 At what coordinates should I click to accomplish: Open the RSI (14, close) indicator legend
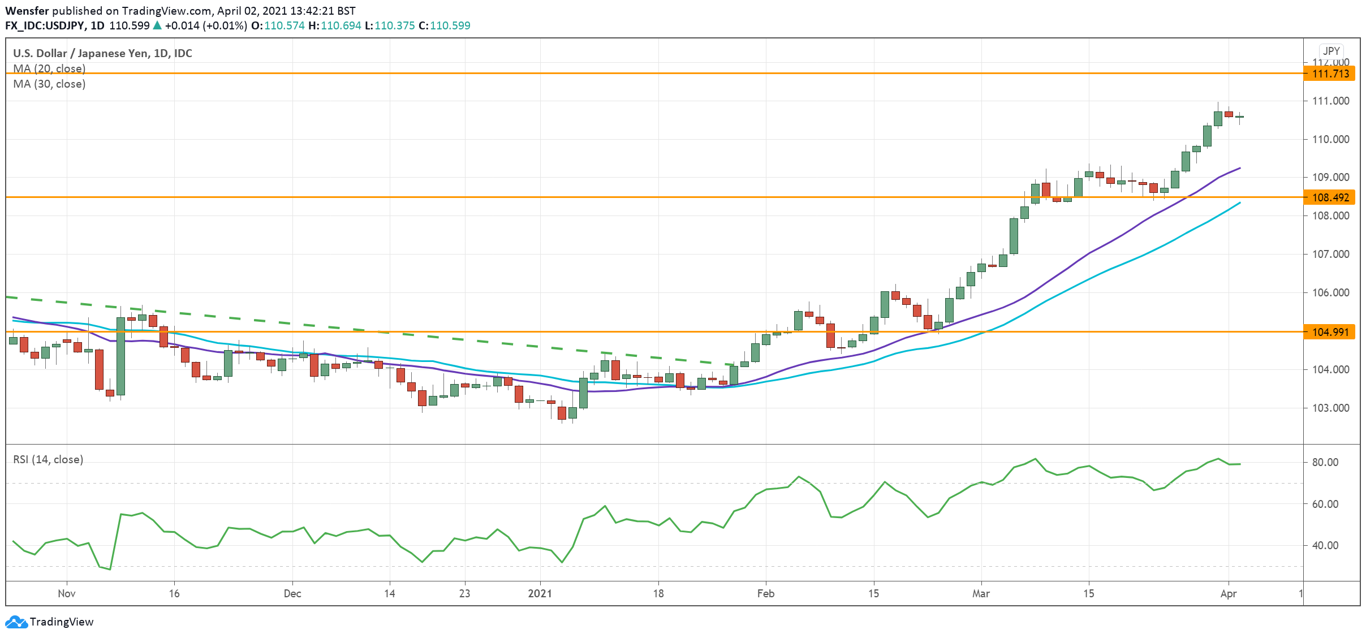click(x=48, y=459)
